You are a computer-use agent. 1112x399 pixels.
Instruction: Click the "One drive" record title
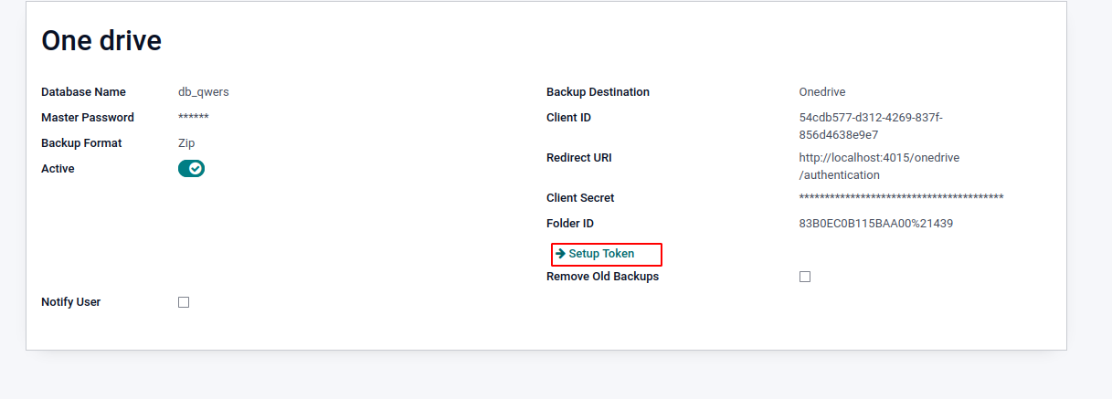pyautogui.click(x=101, y=40)
